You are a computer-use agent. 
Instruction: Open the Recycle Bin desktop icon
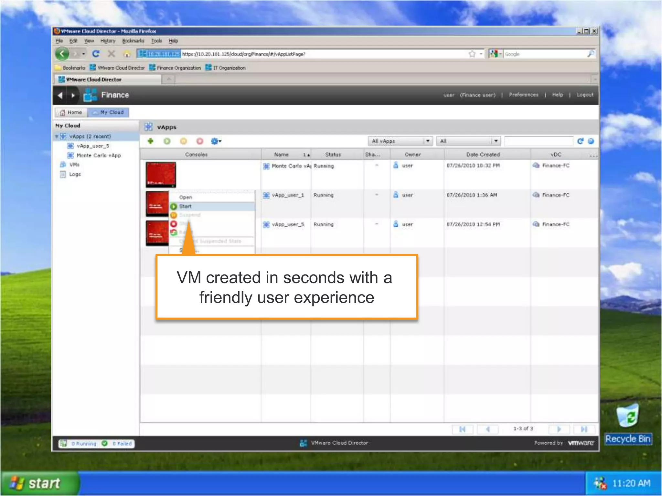click(628, 424)
